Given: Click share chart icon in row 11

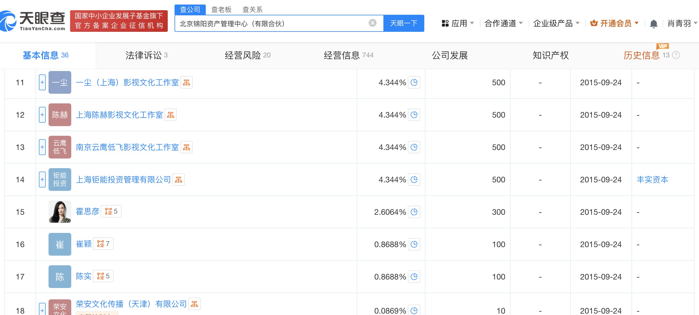Looking at the screenshot, I should [414, 82].
